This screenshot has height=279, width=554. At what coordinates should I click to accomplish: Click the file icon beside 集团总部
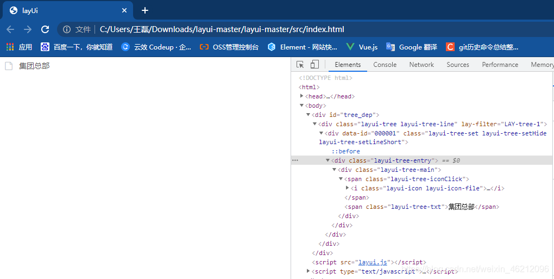pos(9,66)
